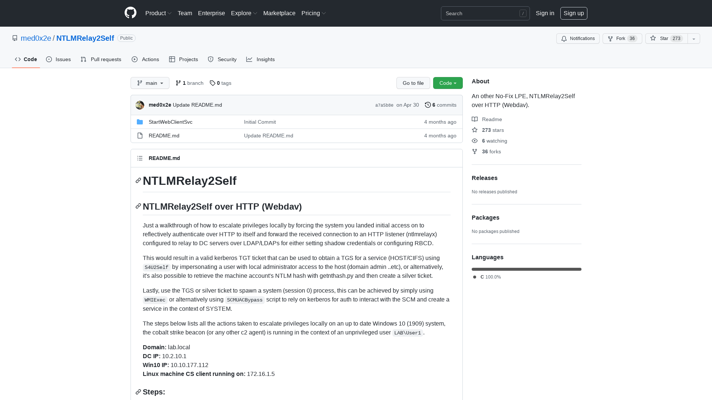This screenshot has height=400, width=712.
Task: Click the star icon beside 273 stars
Action: [x=475, y=130]
